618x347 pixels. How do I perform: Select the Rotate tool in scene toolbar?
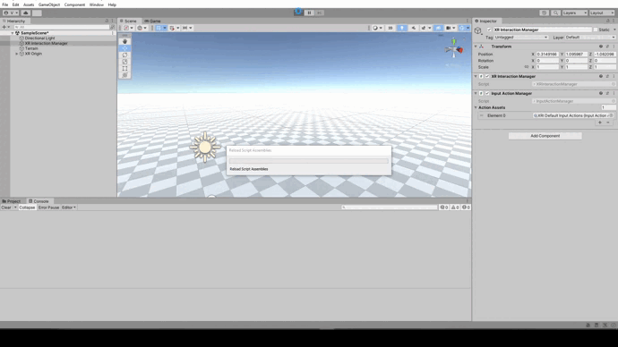coord(124,55)
